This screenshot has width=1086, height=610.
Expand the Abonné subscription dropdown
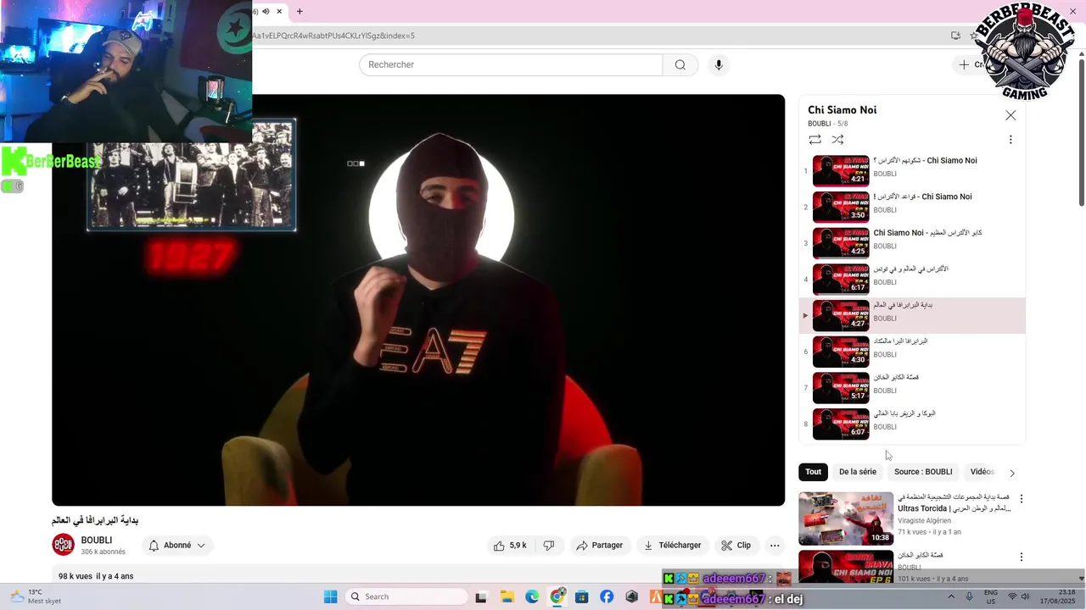[176, 546]
